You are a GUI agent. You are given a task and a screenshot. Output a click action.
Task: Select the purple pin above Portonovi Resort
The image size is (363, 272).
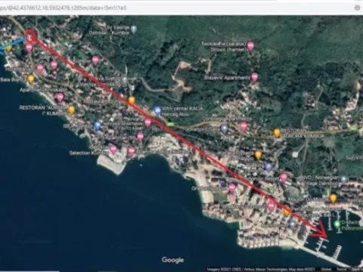click(268, 167)
